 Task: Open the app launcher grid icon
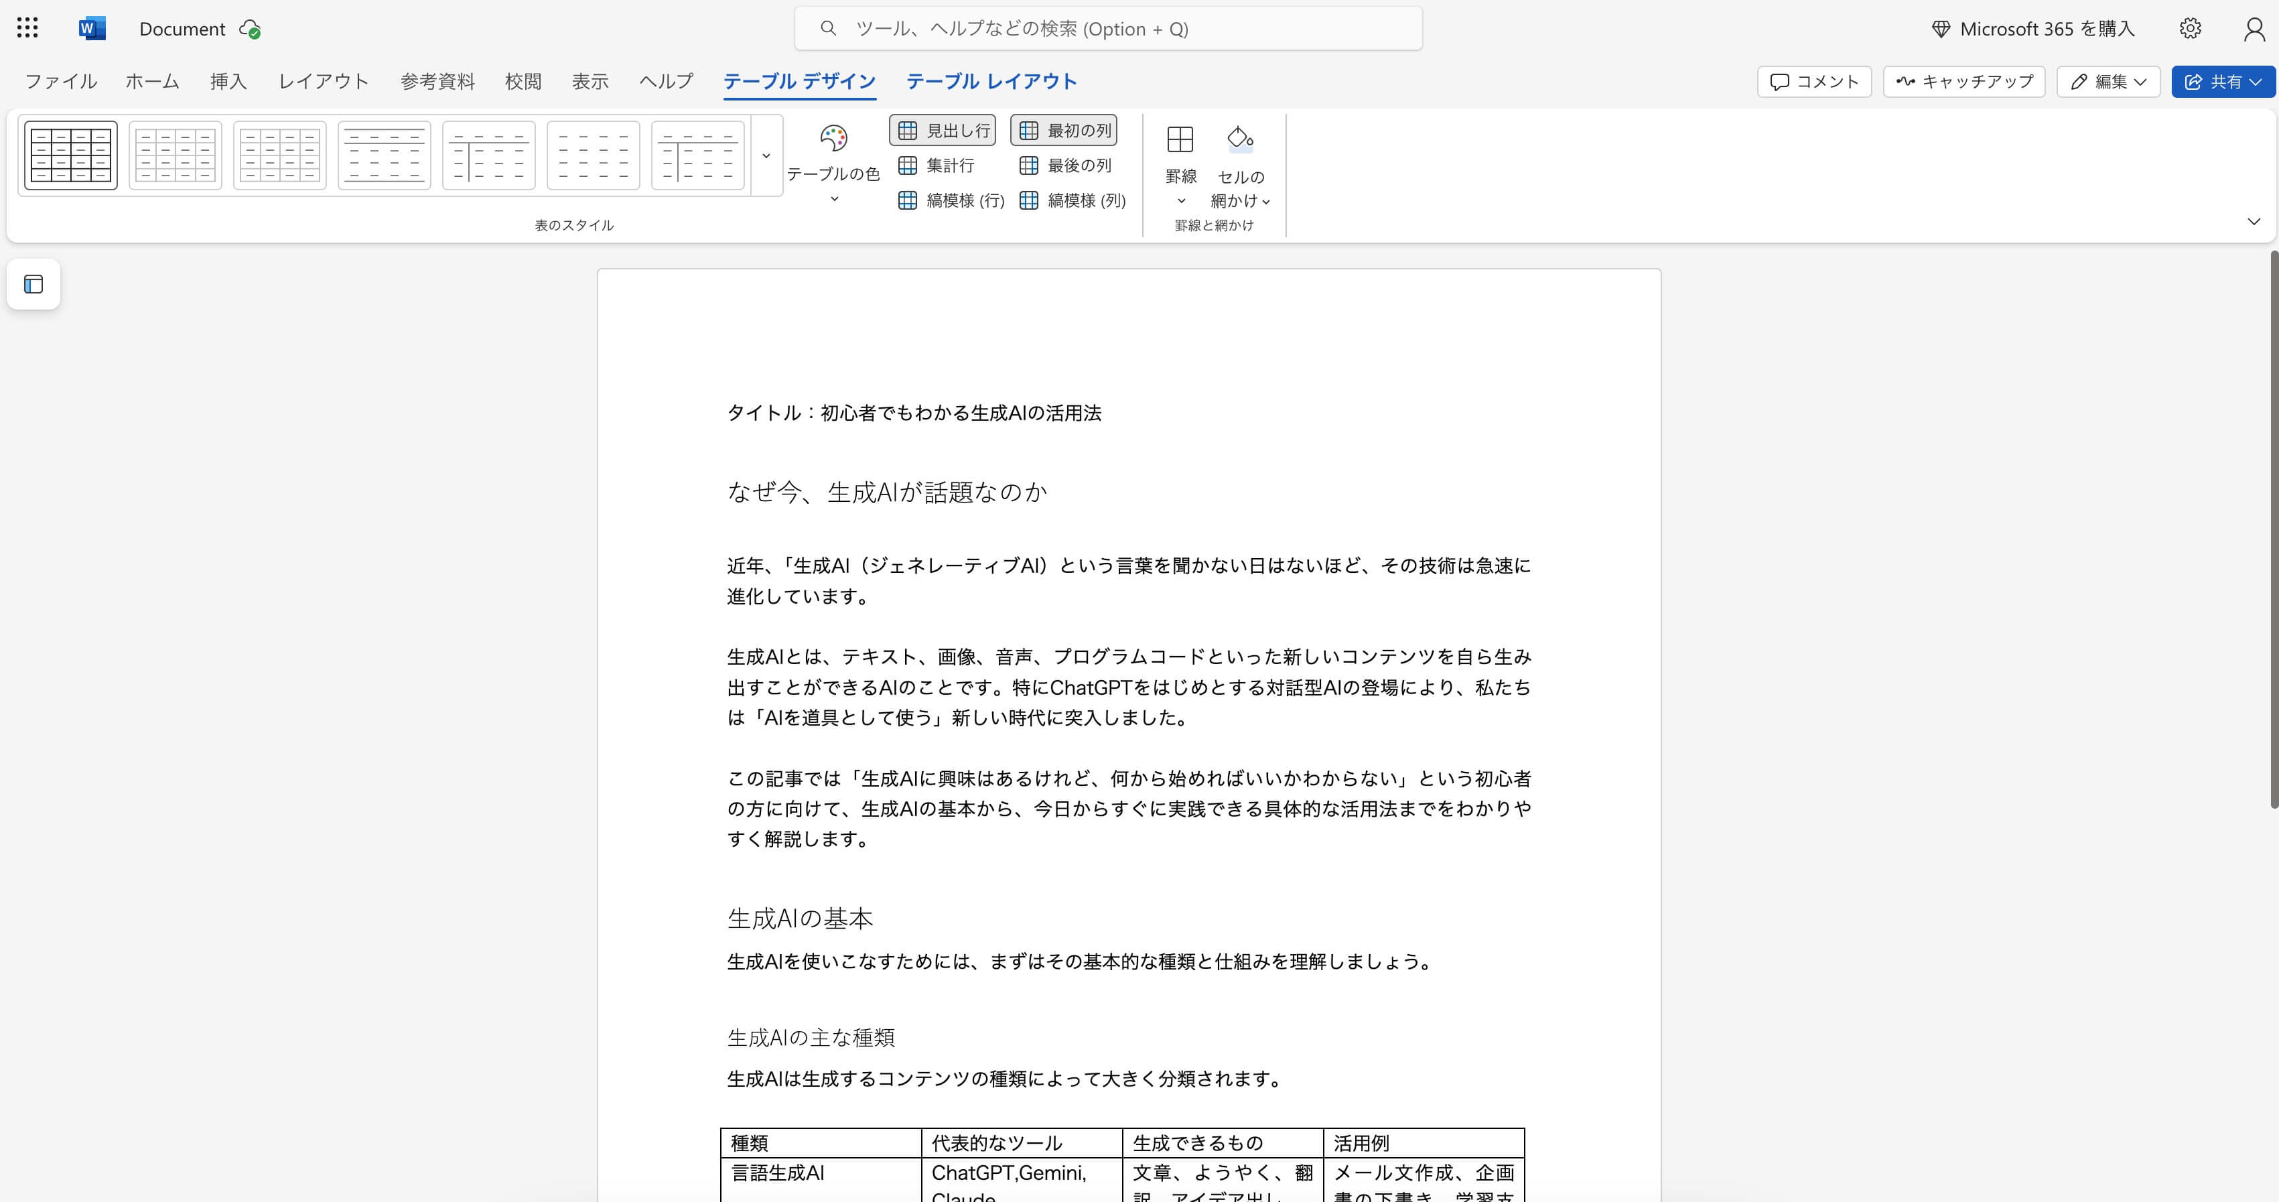point(27,27)
